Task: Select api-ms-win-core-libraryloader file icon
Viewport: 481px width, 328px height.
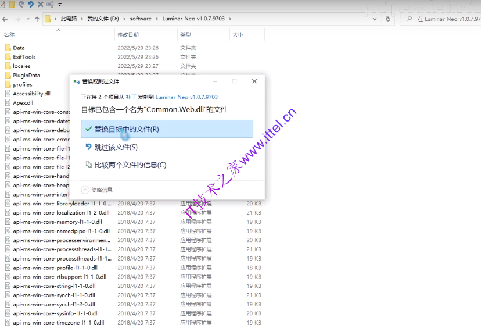Action: (8, 204)
